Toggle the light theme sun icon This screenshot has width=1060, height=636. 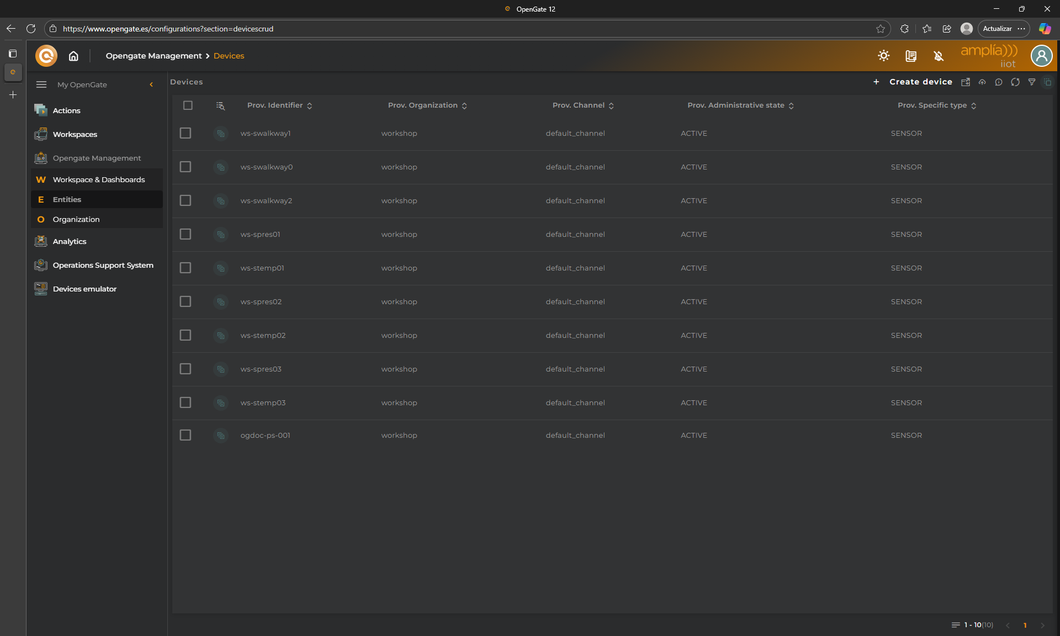pyautogui.click(x=883, y=56)
